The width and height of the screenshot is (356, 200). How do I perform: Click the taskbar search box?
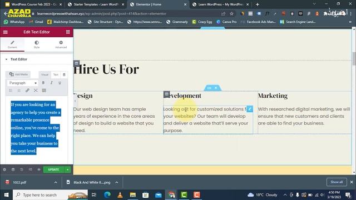(50, 195)
